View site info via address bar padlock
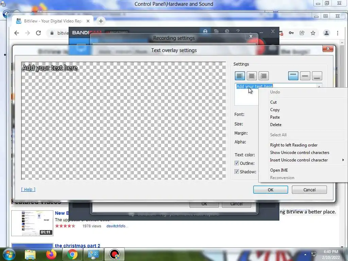Viewport: 348px width, 261px height. click(52, 33)
